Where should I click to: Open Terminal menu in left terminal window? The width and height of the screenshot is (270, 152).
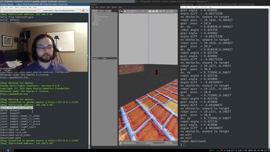(x=24, y=7)
